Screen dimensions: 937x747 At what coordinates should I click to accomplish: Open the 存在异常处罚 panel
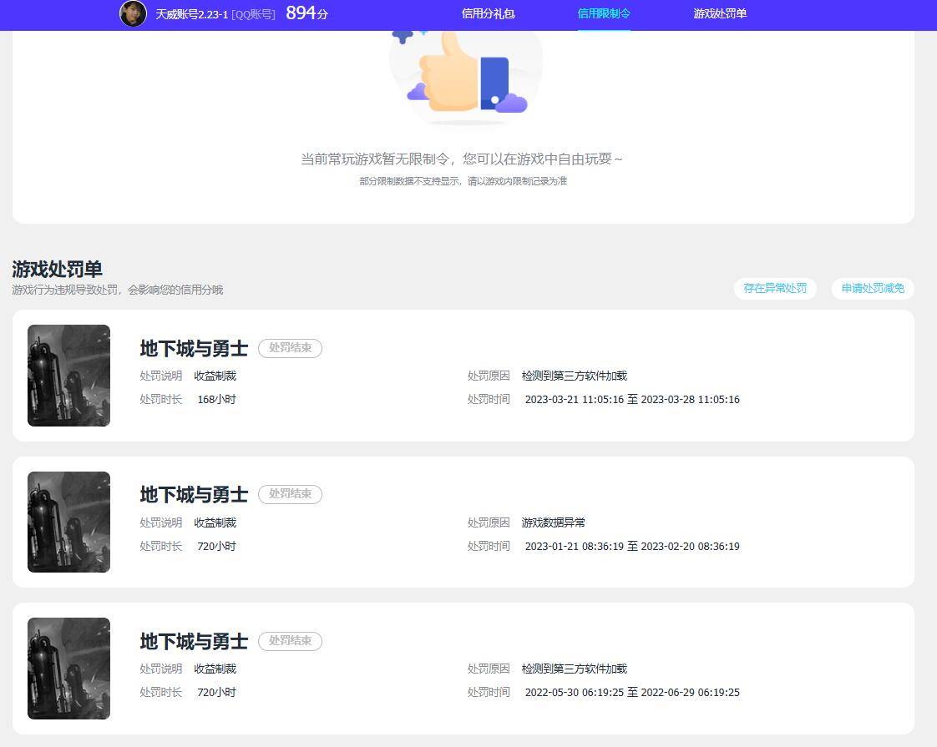point(775,288)
